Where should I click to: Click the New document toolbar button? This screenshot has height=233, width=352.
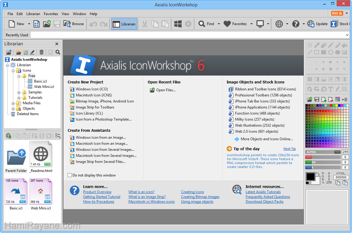tap(16, 24)
